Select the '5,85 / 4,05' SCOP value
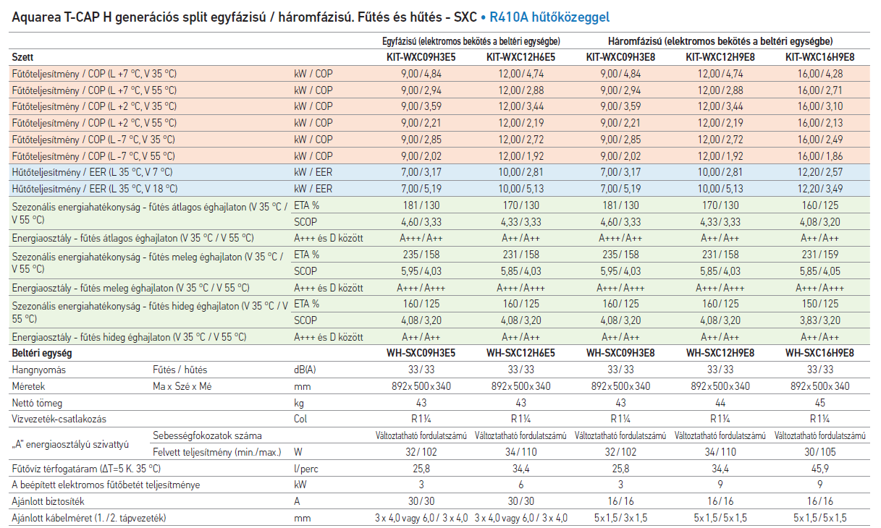 [820, 271]
